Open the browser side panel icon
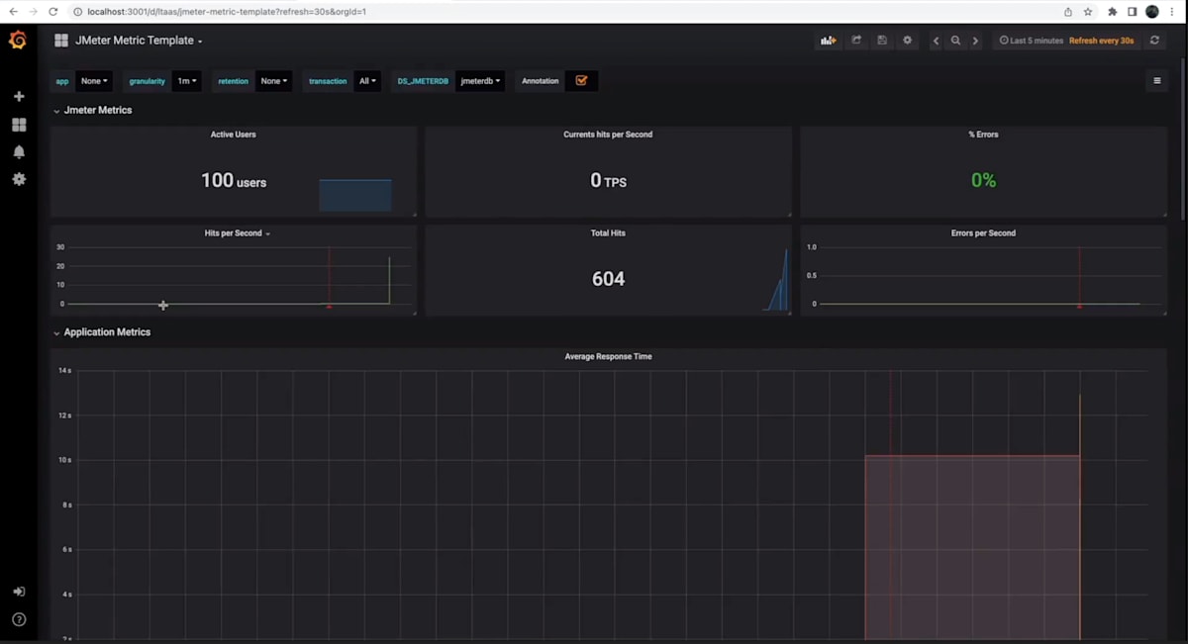 pyautogui.click(x=1133, y=12)
